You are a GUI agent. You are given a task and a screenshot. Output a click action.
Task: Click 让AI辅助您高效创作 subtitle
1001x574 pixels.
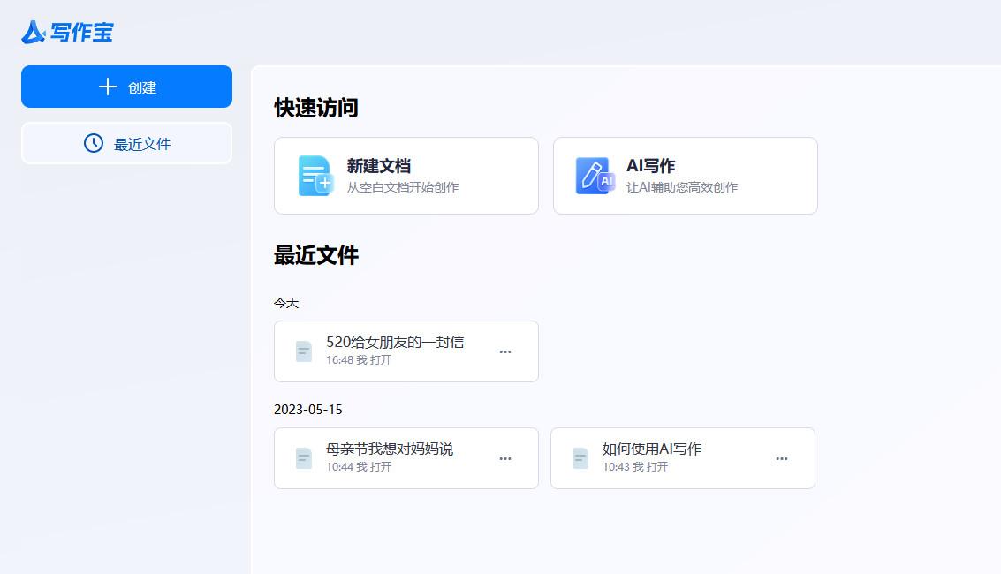click(682, 187)
